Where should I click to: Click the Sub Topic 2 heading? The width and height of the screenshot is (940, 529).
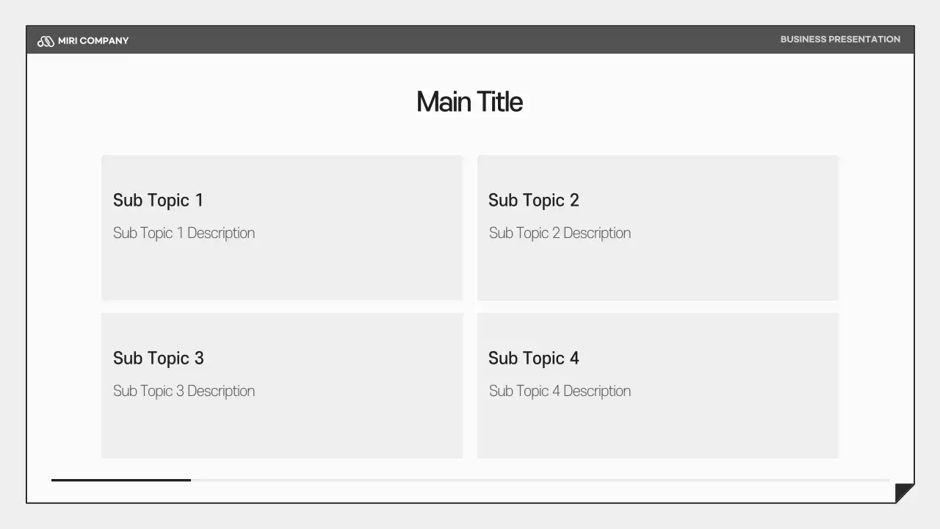click(533, 201)
